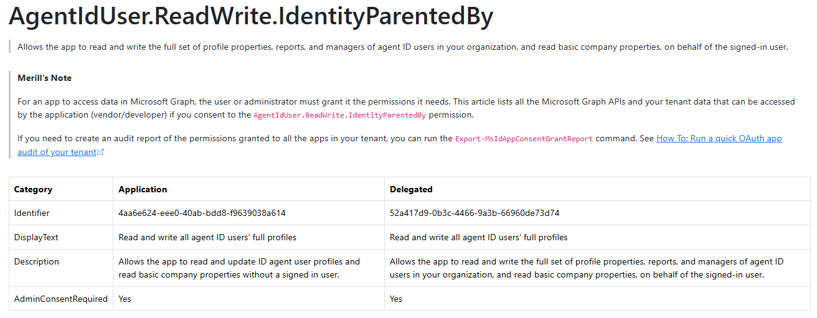Click the Delegated DisplayText cell value
This screenshot has height=318, width=817.
478,237
